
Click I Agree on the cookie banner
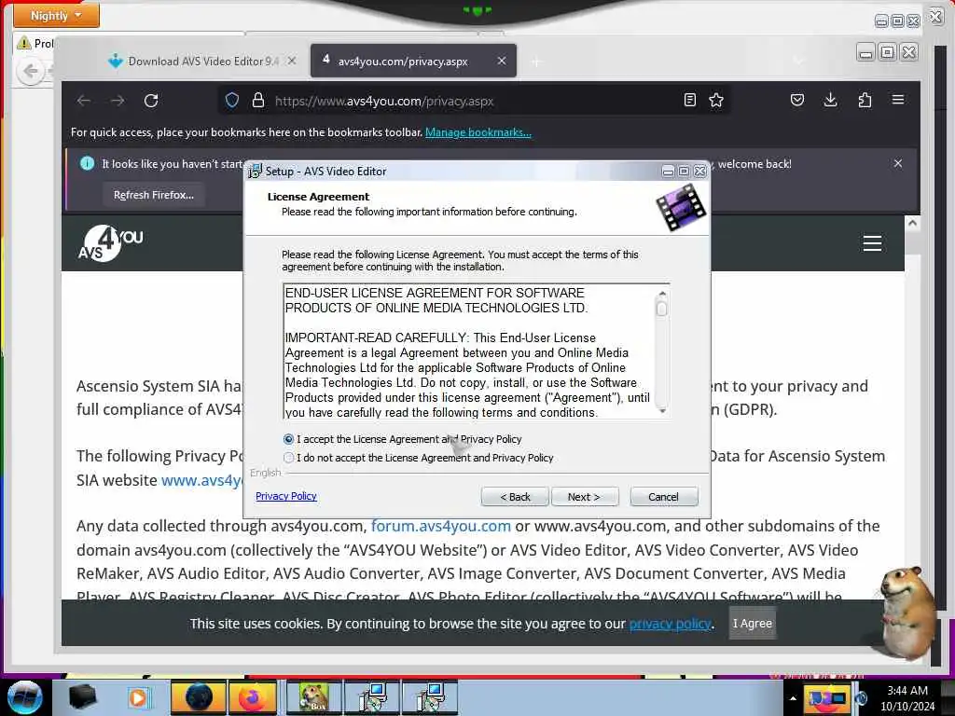coord(753,624)
